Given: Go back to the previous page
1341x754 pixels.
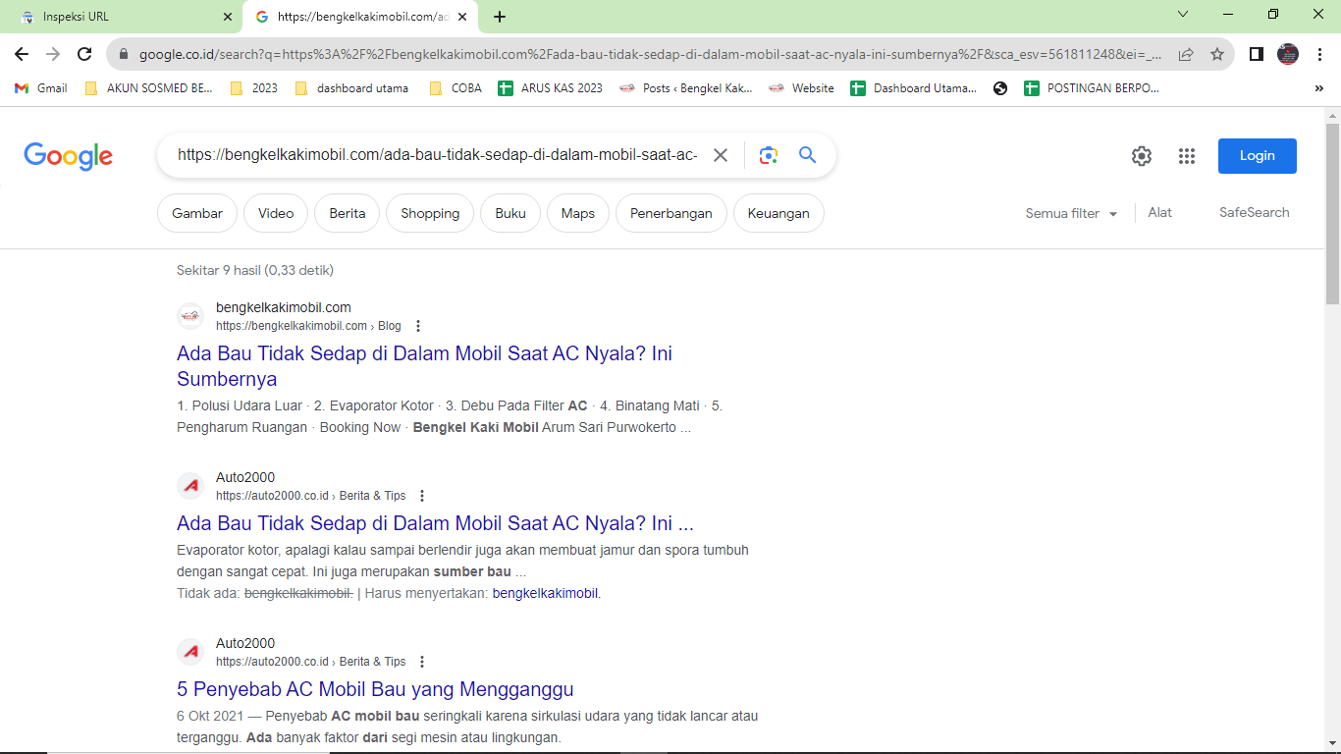Looking at the screenshot, I should tap(22, 54).
